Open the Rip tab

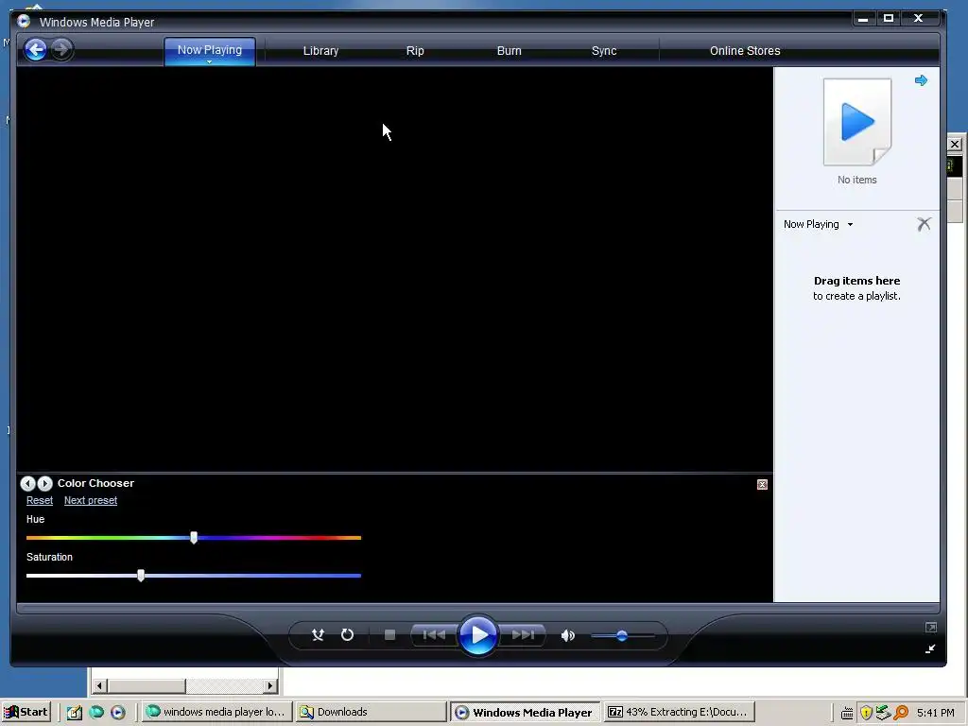[x=415, y=51]
